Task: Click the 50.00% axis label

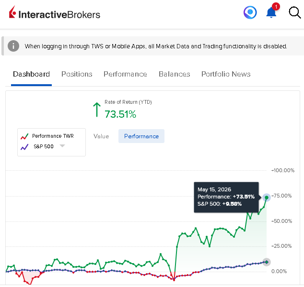Action: coord(281,221)
